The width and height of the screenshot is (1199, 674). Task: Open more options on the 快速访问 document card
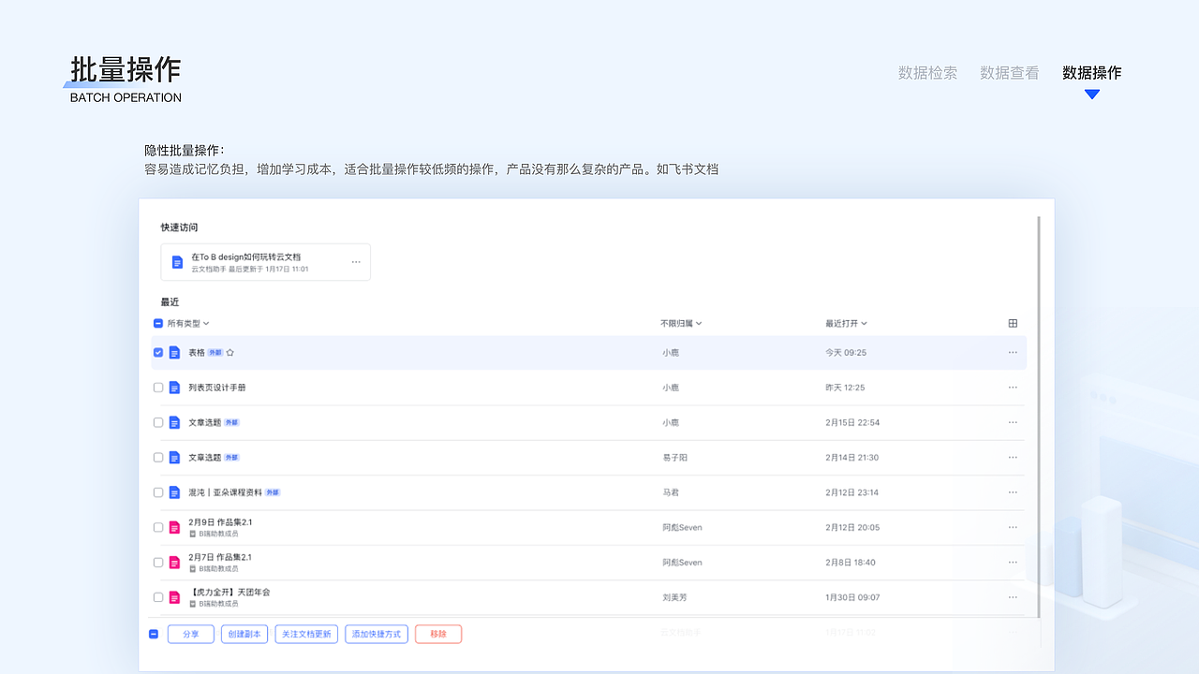356,262
